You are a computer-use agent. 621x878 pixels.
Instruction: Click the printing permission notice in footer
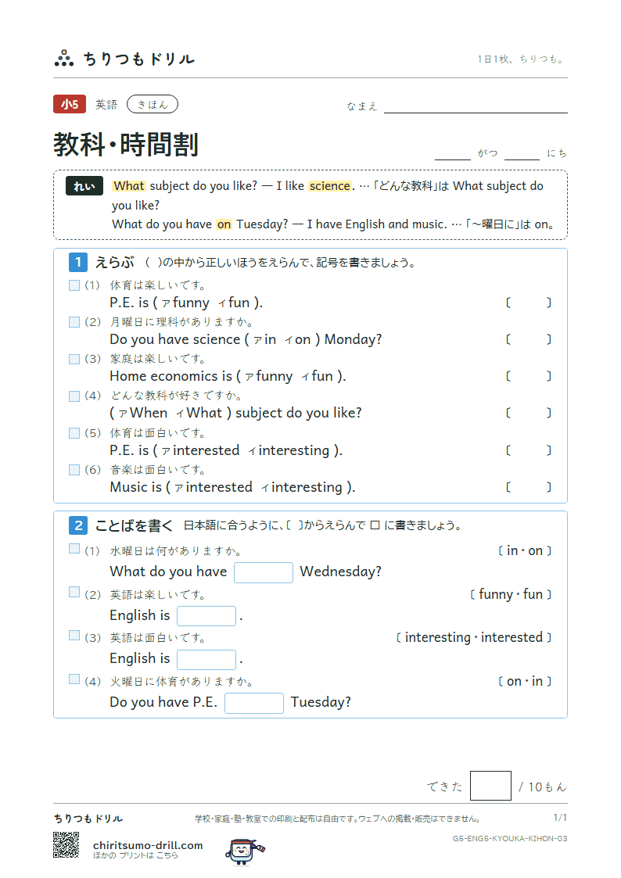coord(338,819)
